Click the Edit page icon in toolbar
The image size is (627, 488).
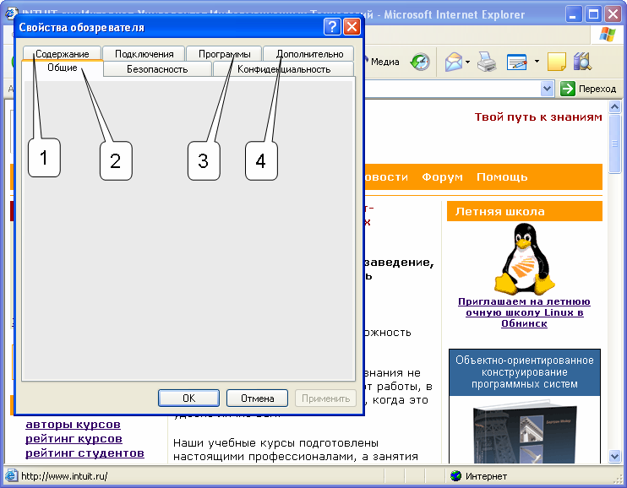[x=516, y=62]
